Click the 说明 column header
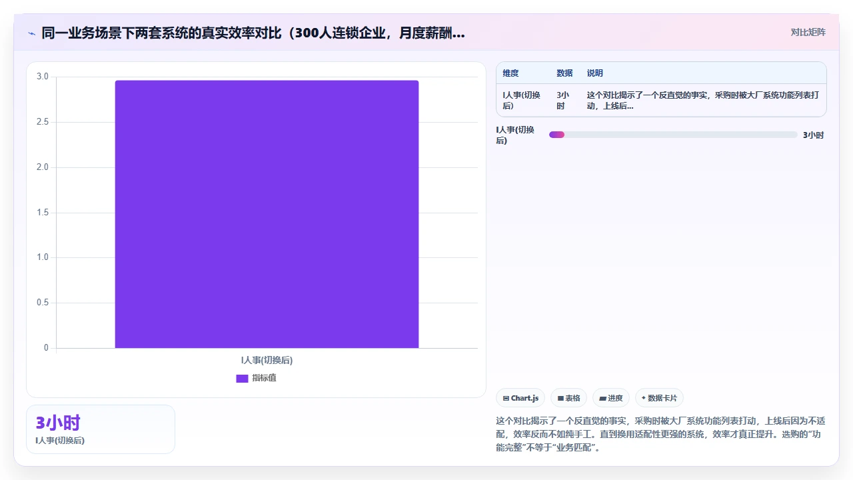This screenshot has height=480, width=853. (x=594, y=73)
